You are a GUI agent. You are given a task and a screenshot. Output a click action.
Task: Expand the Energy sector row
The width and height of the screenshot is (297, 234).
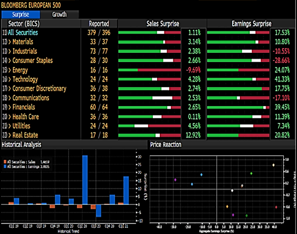(x=10, y=70)
